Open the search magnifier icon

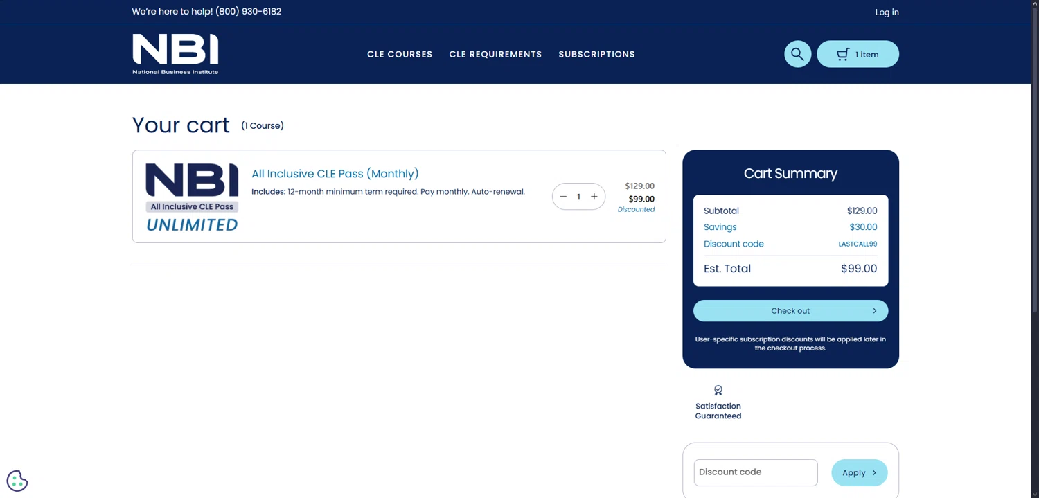pyautogui.click(x=797, y=54)
